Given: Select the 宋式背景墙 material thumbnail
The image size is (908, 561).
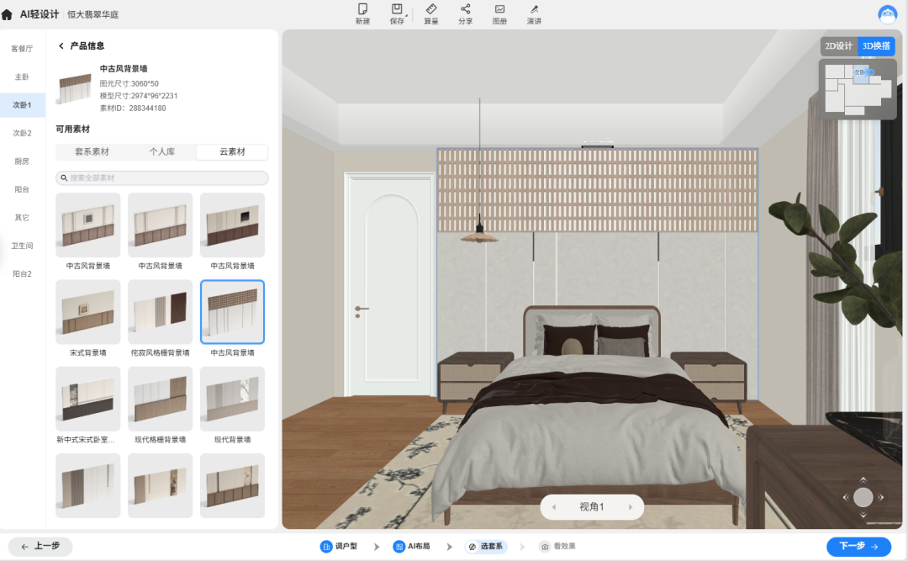Looking at the screenshot, I should tap(88, 312).
